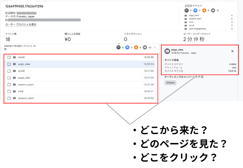This screenshot has height=168, width=243.
Task: Click the page_view icon in the detail panel header
Action: (167, 51)
